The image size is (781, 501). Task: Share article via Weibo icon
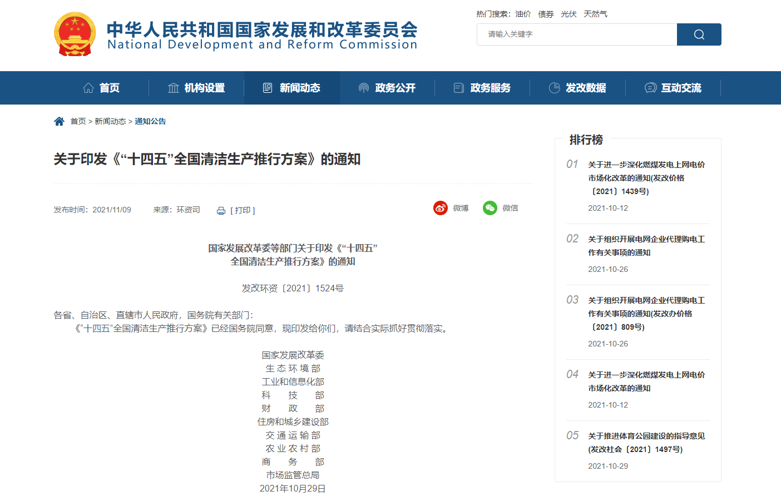pyautogui.click(x=441, y=208)
